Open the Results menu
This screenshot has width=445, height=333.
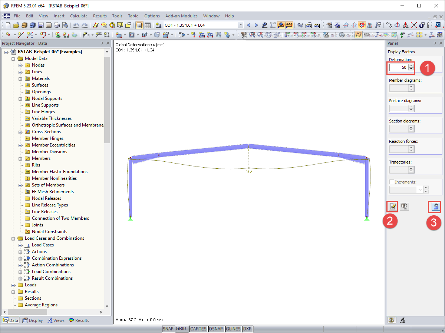[x=100, y=16]
